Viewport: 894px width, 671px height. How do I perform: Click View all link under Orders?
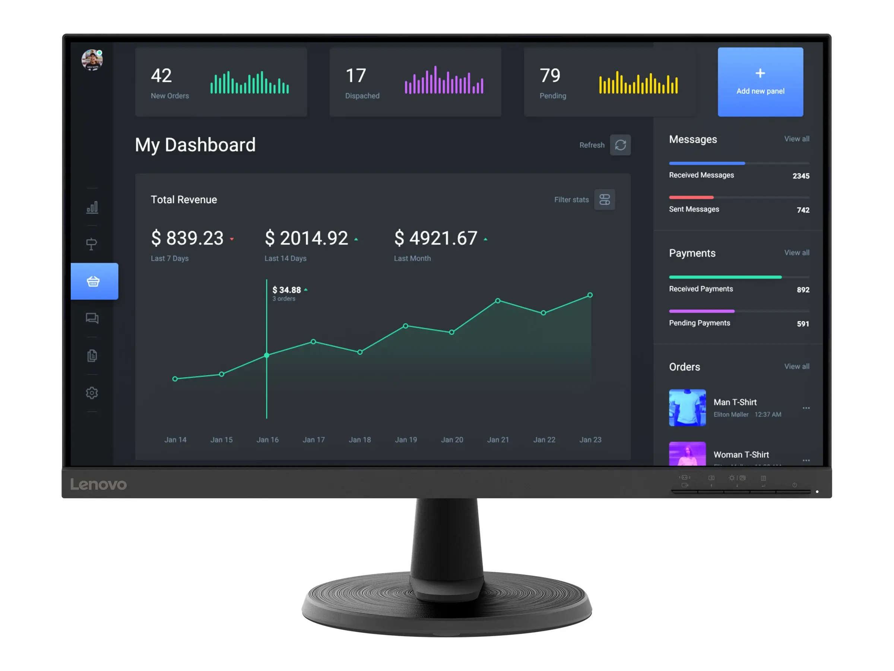click(797, 366)
